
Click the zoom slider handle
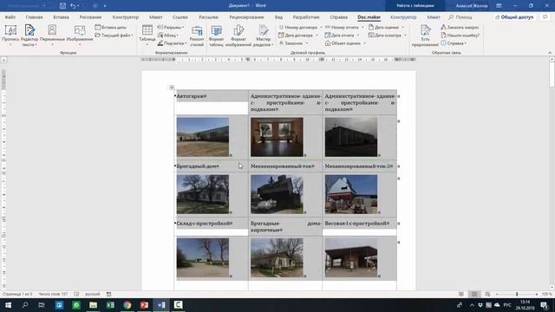(517, 294)
